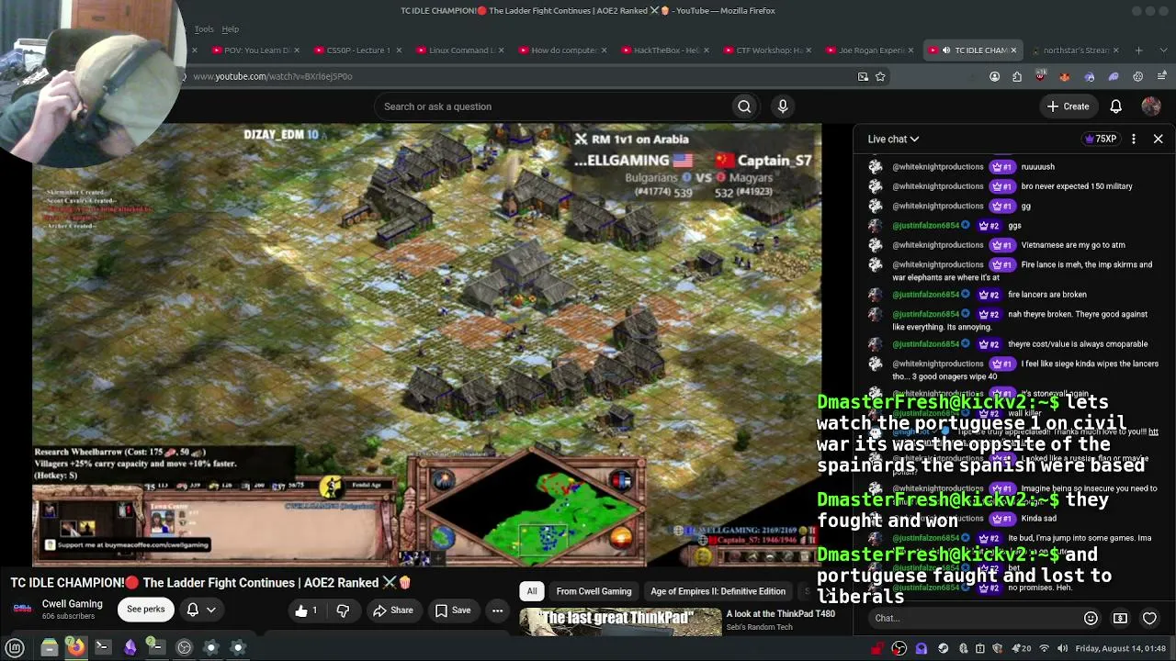Open the Firefox extensions puzzle icon

click(x=1017, y=76)
